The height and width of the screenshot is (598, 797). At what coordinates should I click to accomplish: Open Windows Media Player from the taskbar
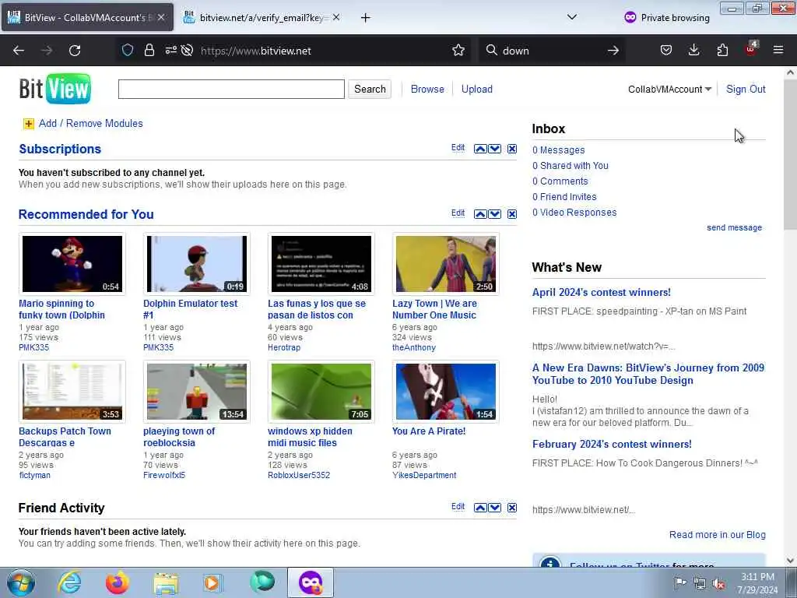click(212, 582)
